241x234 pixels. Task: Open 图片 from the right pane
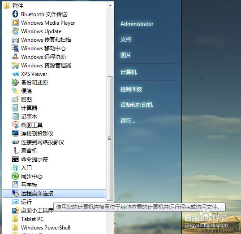[126, 55]
